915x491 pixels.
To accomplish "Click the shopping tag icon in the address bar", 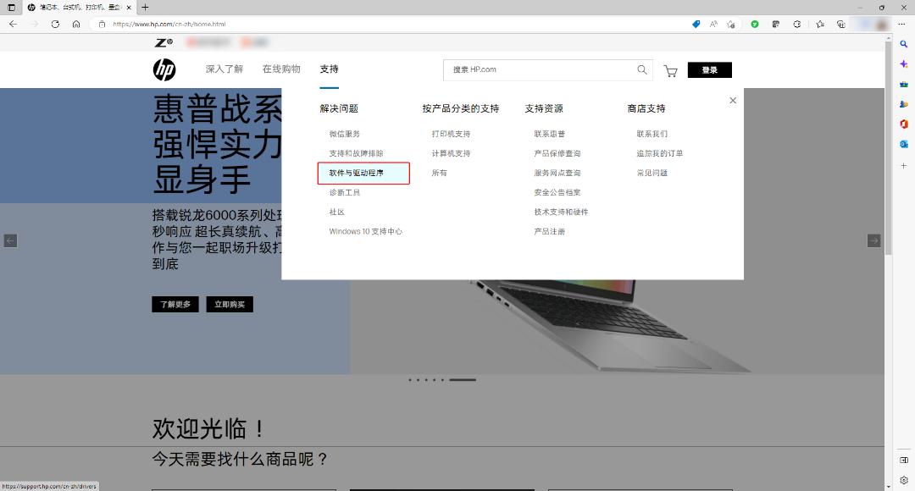I will click(x=696, y=25).
